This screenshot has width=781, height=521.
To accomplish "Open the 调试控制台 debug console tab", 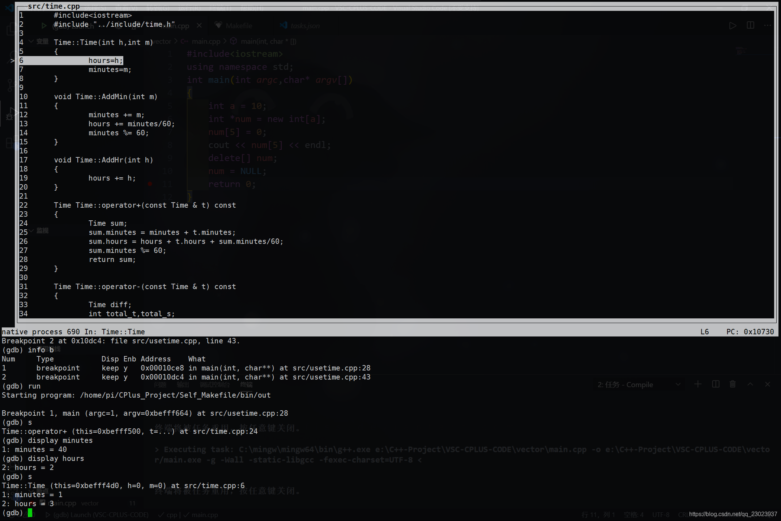I will point(215,385).
